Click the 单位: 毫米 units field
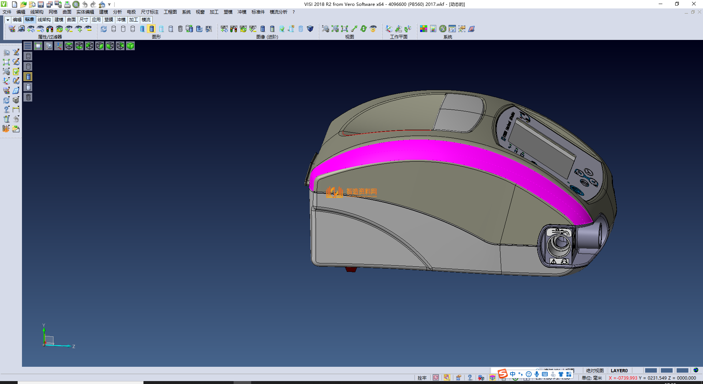Image resolution: width=703 pixels, height=384 pixels. pos(592,378)
